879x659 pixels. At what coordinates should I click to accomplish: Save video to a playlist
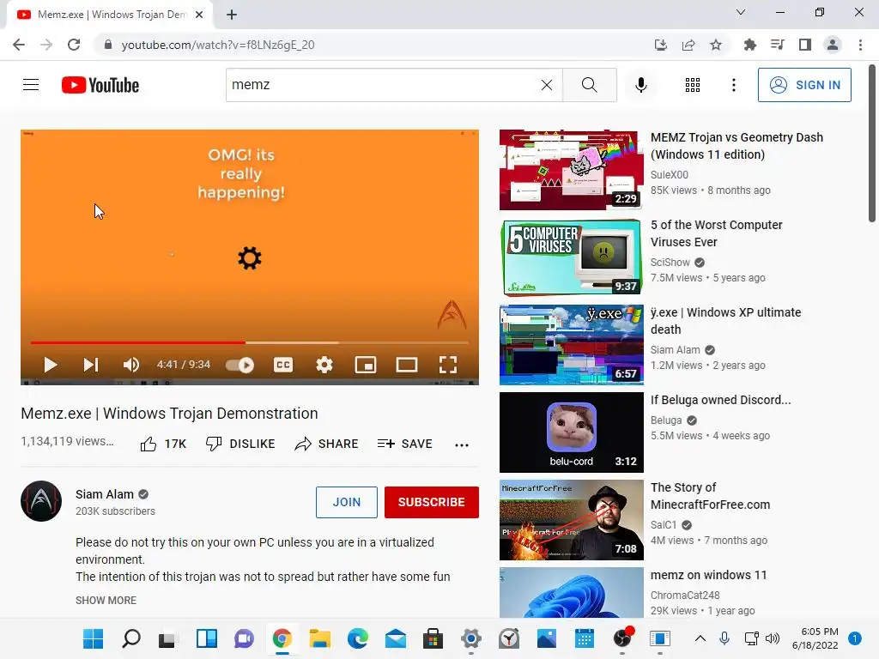click(x=405, y=444)
